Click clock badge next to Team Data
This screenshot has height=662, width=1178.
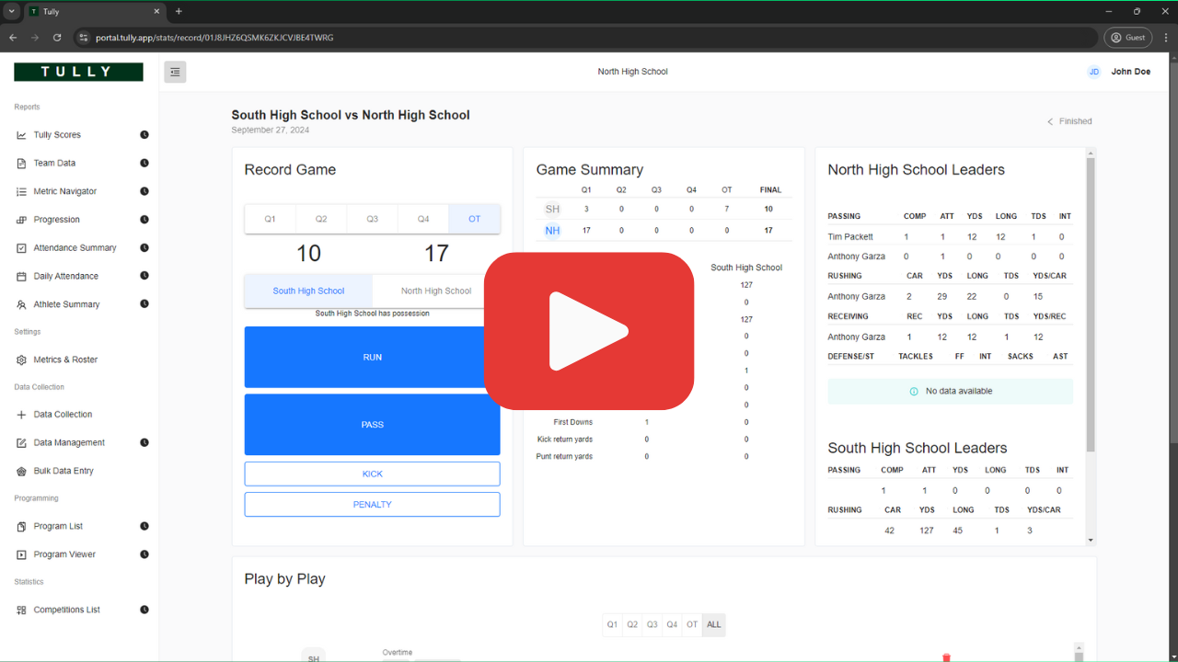(x=144, y=163)
